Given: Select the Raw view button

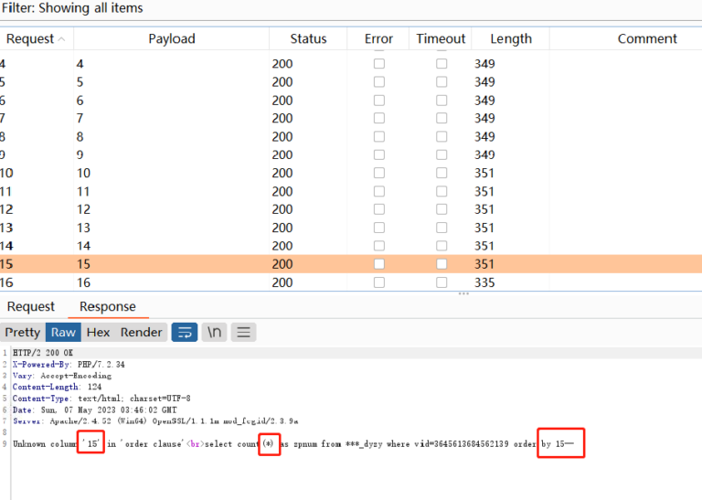Looking at the screenshot, I should pos(63,332).
